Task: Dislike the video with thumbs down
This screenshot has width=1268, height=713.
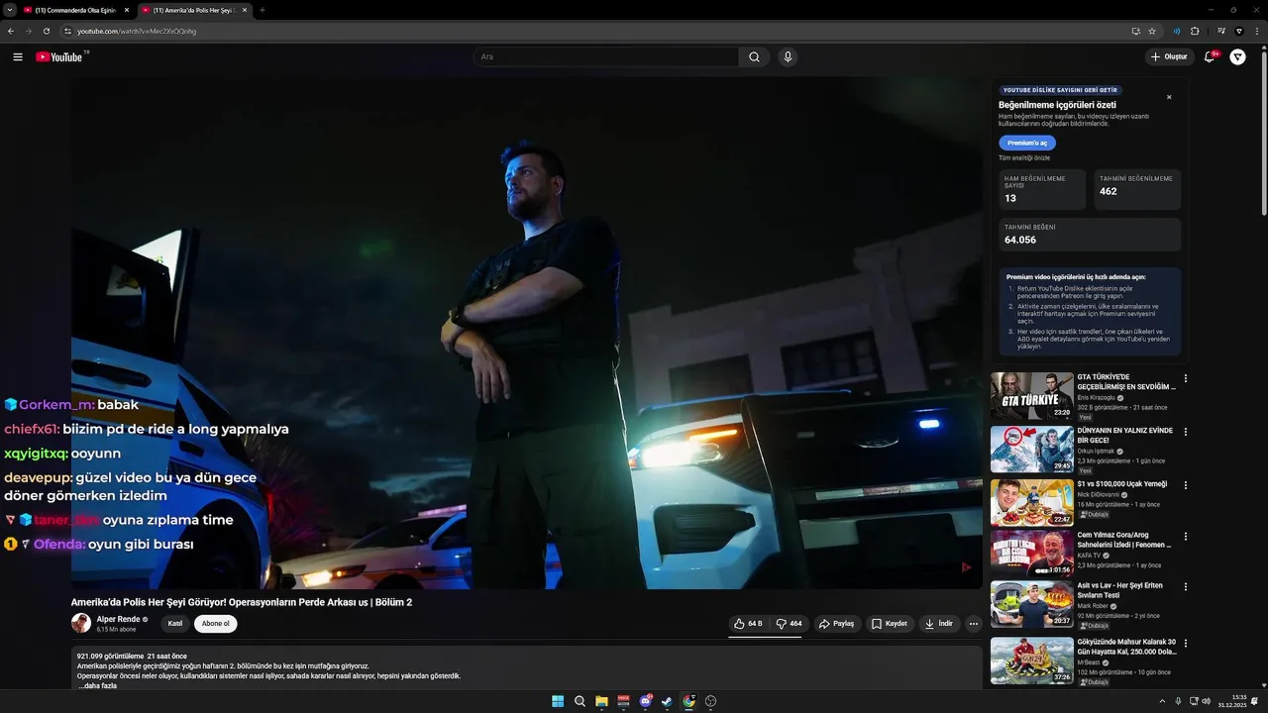Action: 790,624
